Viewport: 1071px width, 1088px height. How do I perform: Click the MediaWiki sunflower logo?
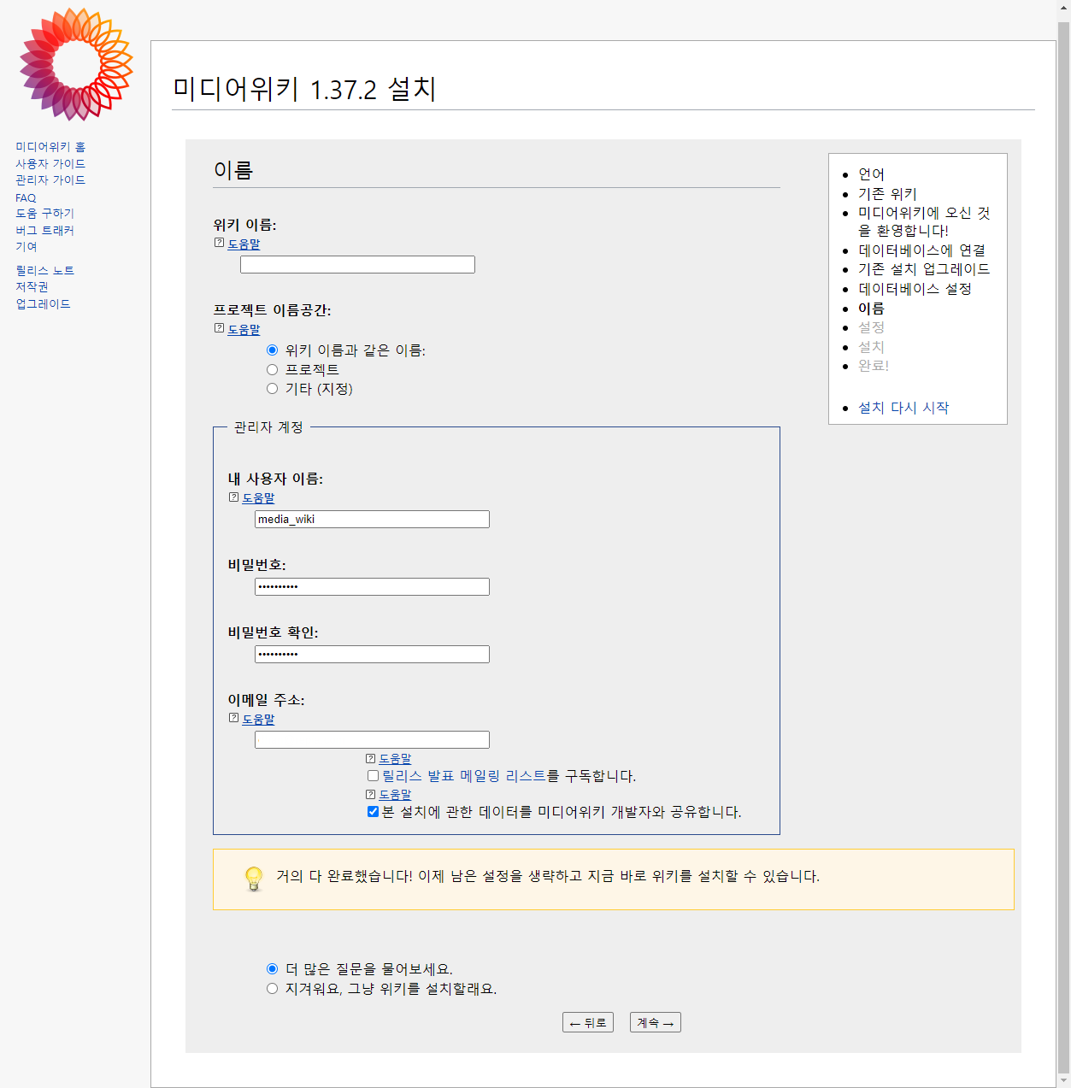(x=76, y=65)
